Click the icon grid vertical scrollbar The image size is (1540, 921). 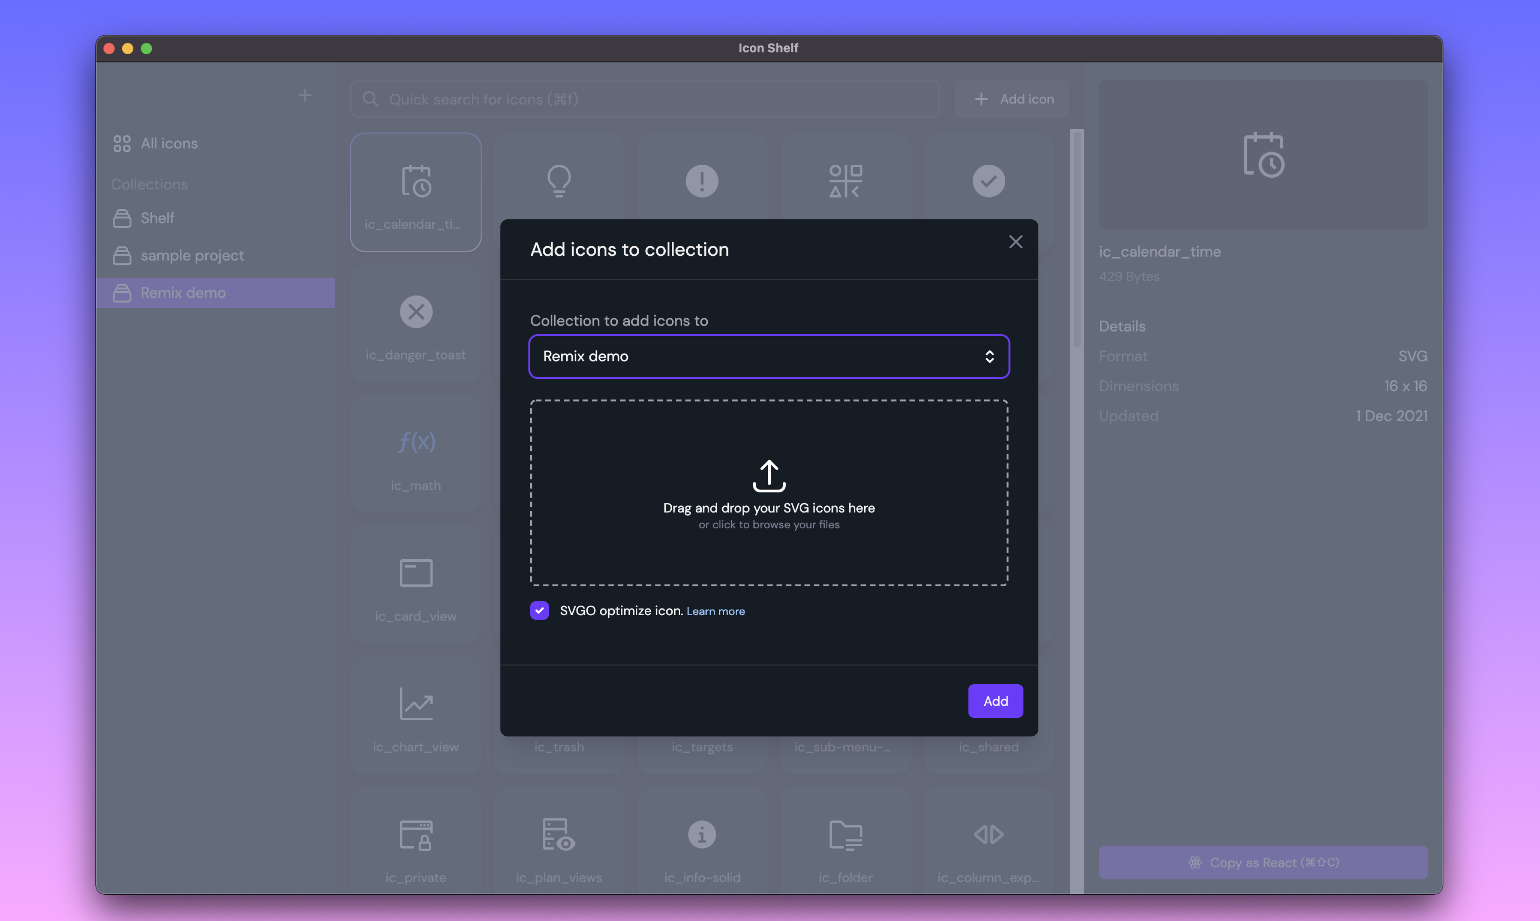click(x=1077, y=239)
